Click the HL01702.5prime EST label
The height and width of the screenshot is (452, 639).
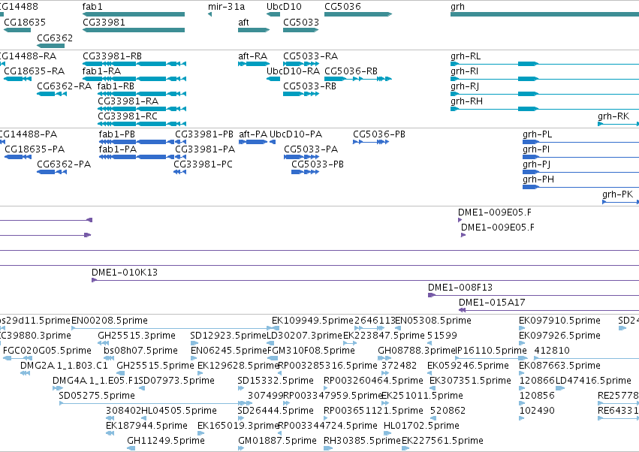click(421, 426)
